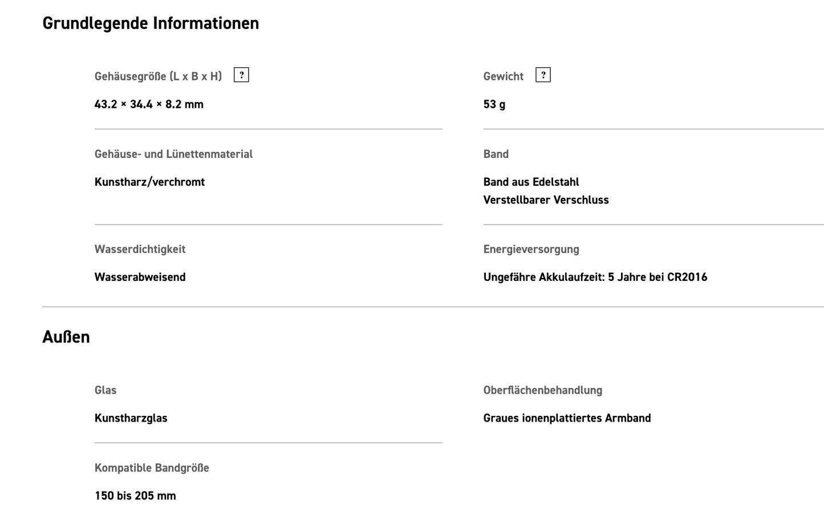This screenshot has height=515, width=824.
Task: Select the 150 bis 205 mm value
Action: (x=135, y=496)
